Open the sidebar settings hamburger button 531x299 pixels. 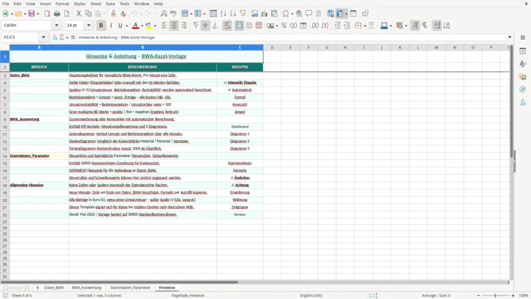[523, 37]
